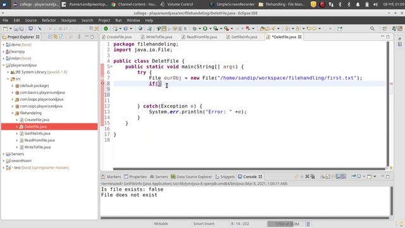The height and width of the screenshot is (228, 405).
Task: Click the notification bell tray icon
Action: pos(358,4)
